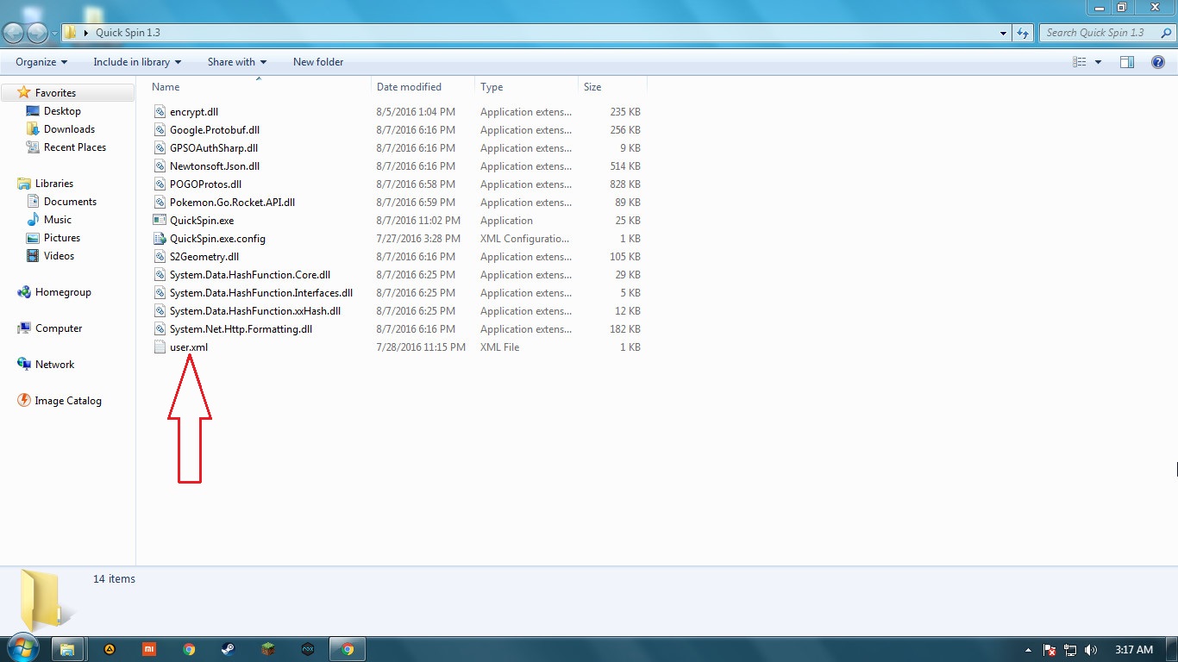The height and width of the screenshot is (662, 1178).
Task: Show hidden tray icons arrow
Action: [1028, 650]
